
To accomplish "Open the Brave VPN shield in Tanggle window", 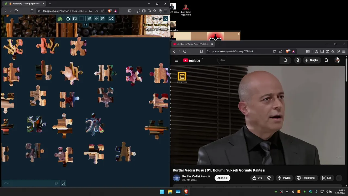I will (160, 11).
